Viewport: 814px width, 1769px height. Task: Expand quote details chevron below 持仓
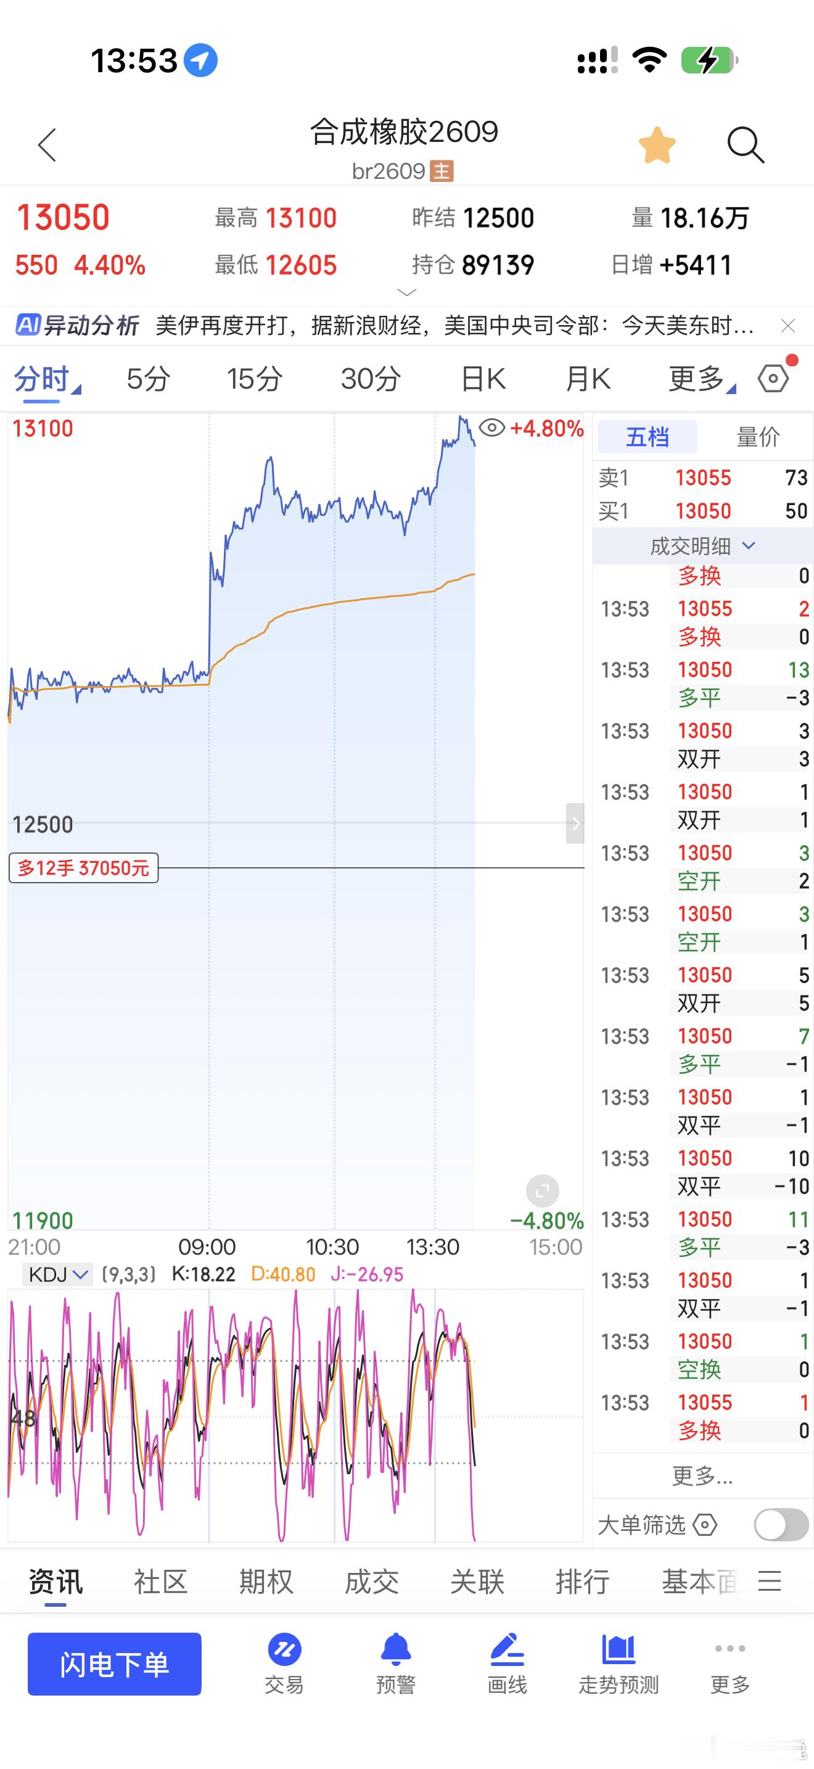407,292
